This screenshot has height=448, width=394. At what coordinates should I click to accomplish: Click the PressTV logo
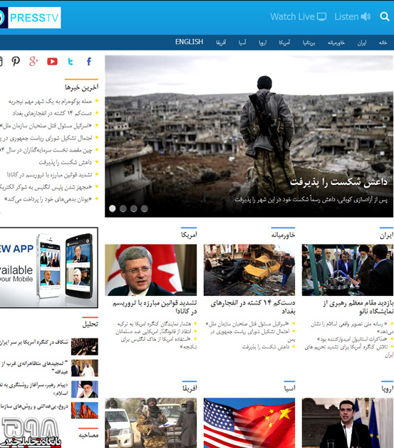pyautogui.click(x=31, y=18)
